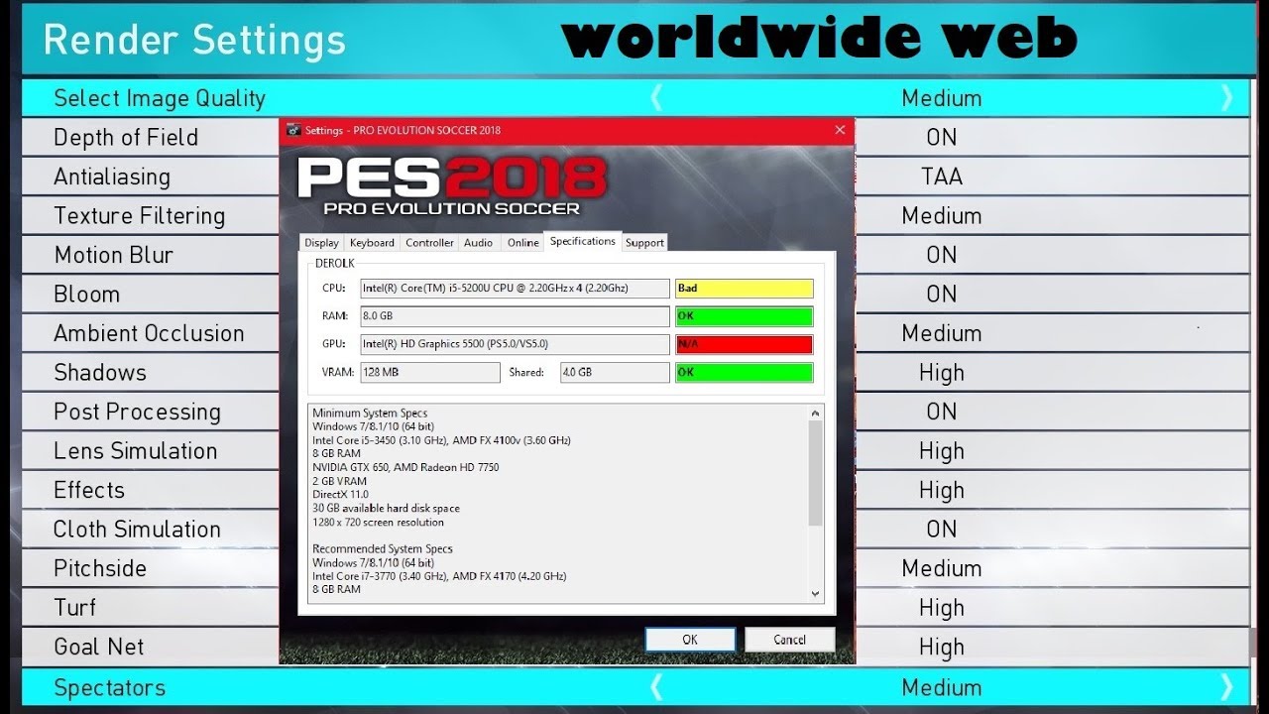1269x714 pixels.
Task: Click the specs list scroll up arrow
Action: pos(816,413)
